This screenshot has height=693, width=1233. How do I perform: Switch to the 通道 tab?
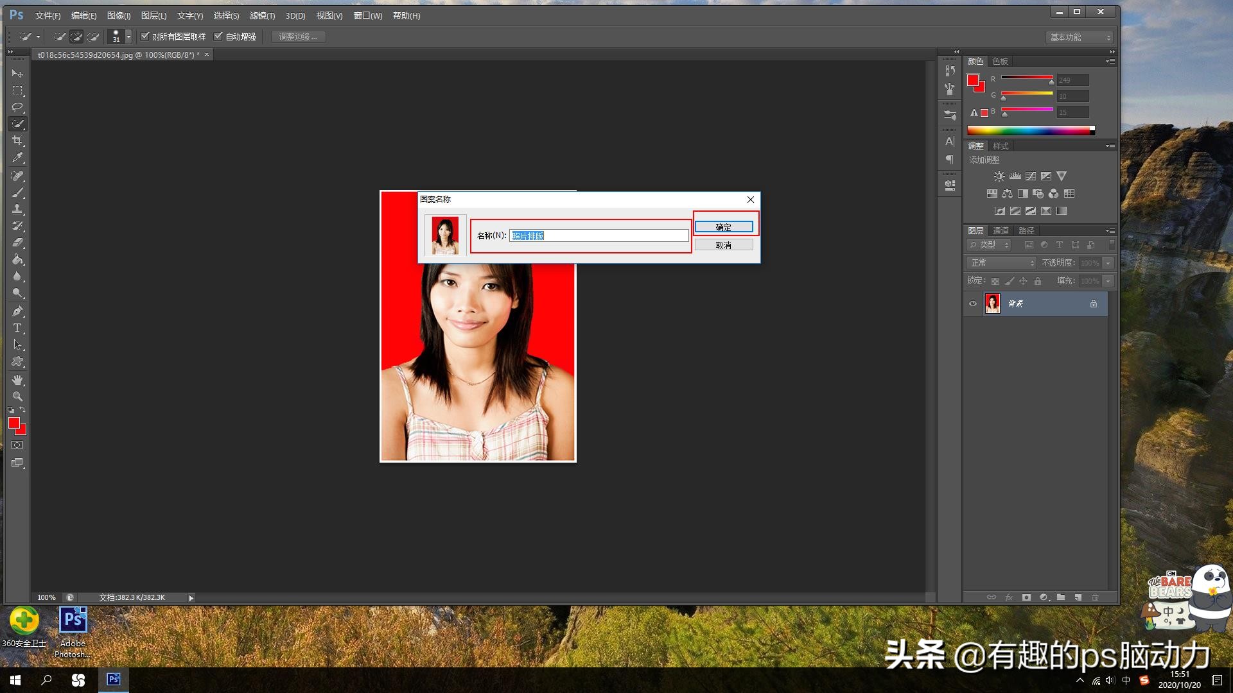[1001, 230]
